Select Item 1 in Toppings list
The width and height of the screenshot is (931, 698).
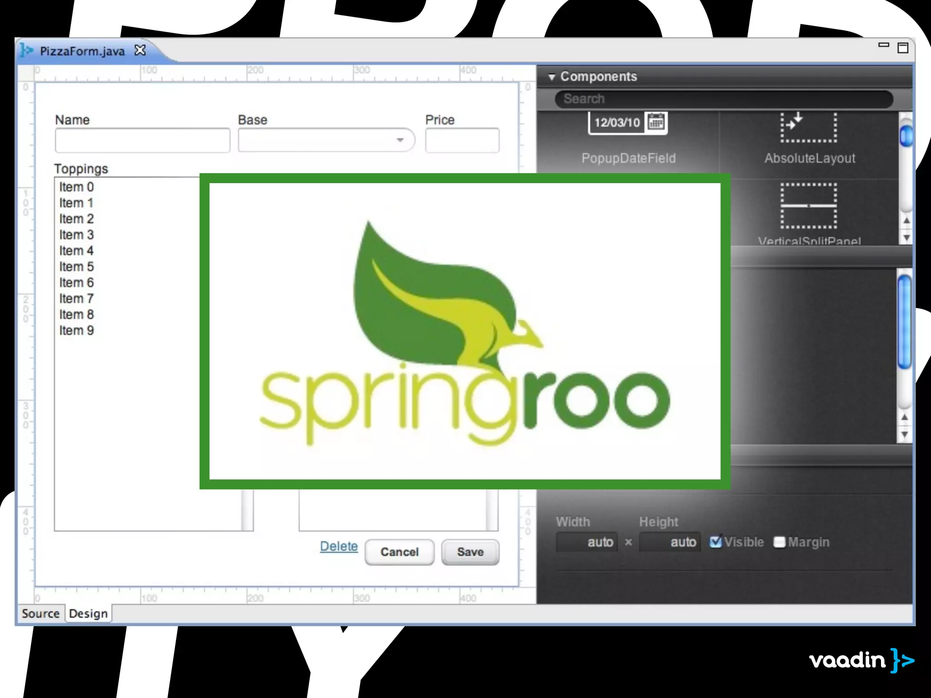coord(76,203)
